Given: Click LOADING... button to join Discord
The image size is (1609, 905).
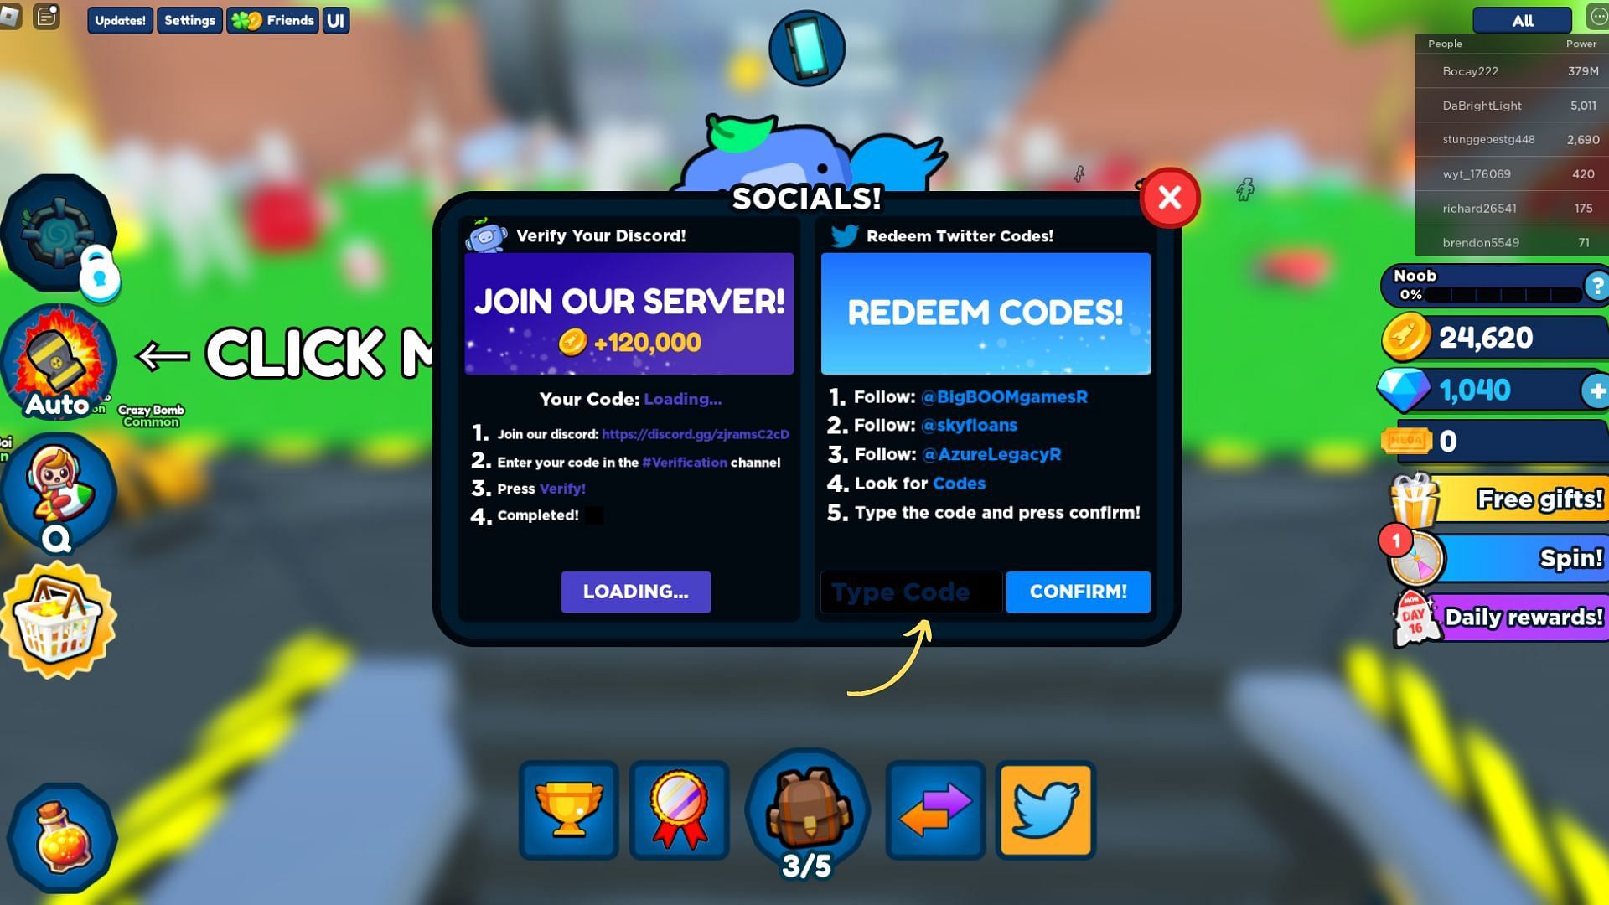Looking at the screenshot, I should pos(635,591).
